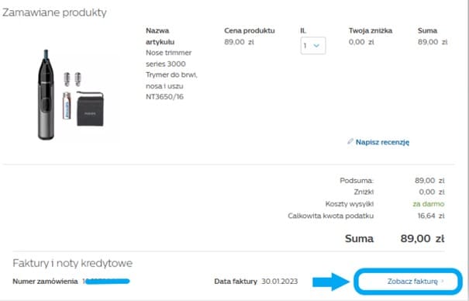Viewport: 469px width, 301px height.
Task: Open the Il. quantity dropdown showing 1
Action: [313, 46]
